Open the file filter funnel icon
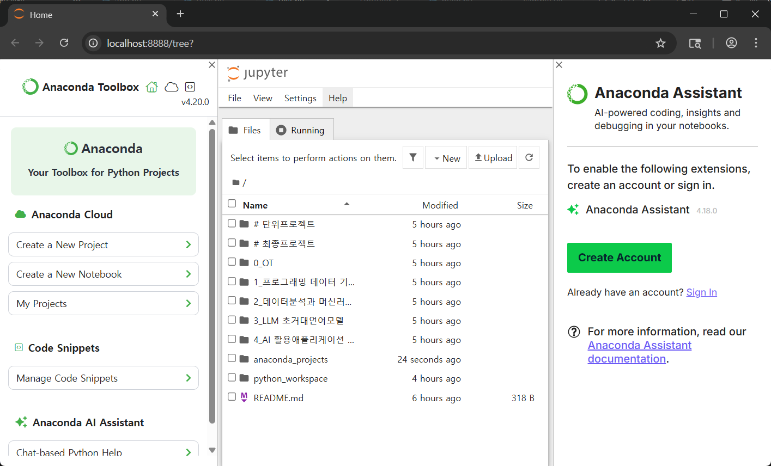This screenshot has height=466, width=771. tap(413, 157)
